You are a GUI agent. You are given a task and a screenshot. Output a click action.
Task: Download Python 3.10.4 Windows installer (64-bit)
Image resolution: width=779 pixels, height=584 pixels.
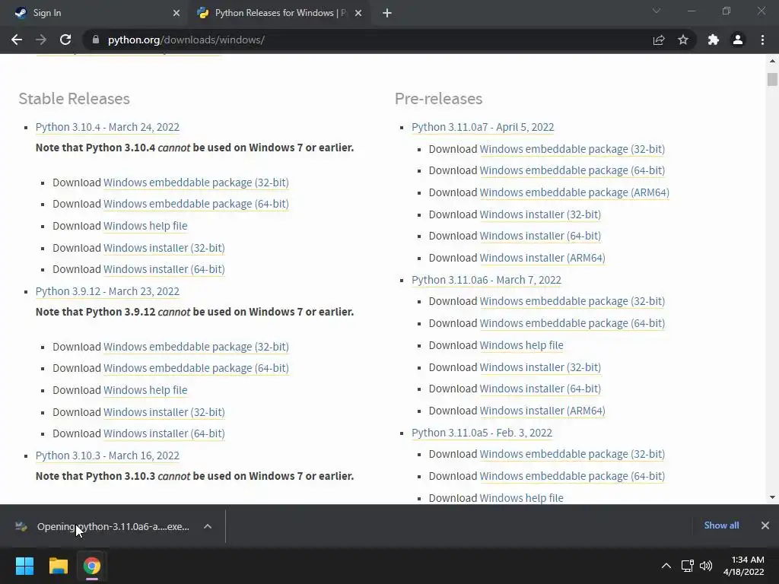coord(164,269)
